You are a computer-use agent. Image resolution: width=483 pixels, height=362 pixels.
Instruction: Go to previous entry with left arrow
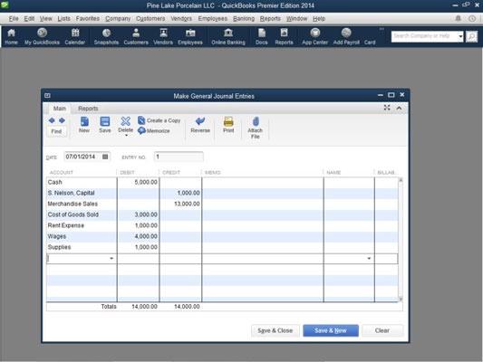[x=52, y=120]
